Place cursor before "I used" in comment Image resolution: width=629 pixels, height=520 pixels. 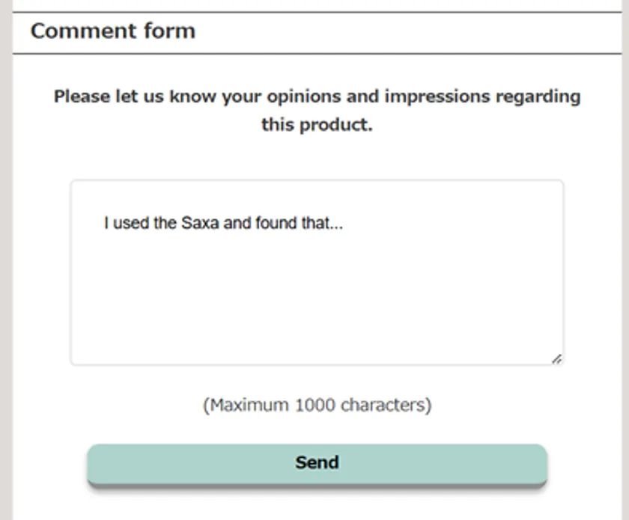[x=103, y=223]
